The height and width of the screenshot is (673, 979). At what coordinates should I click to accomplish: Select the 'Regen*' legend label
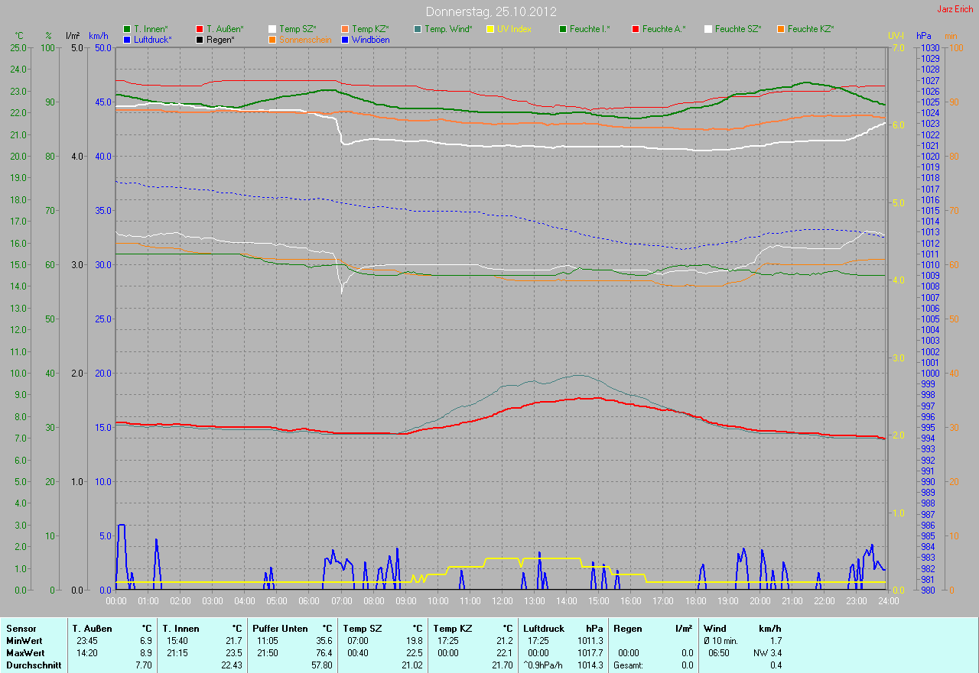(220, 39)
